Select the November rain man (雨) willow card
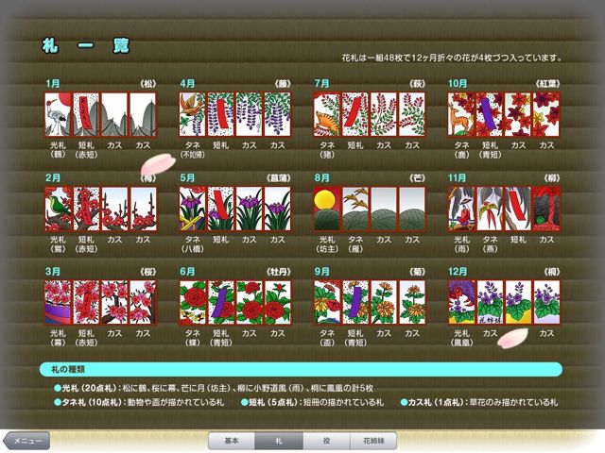 (461, 209)
